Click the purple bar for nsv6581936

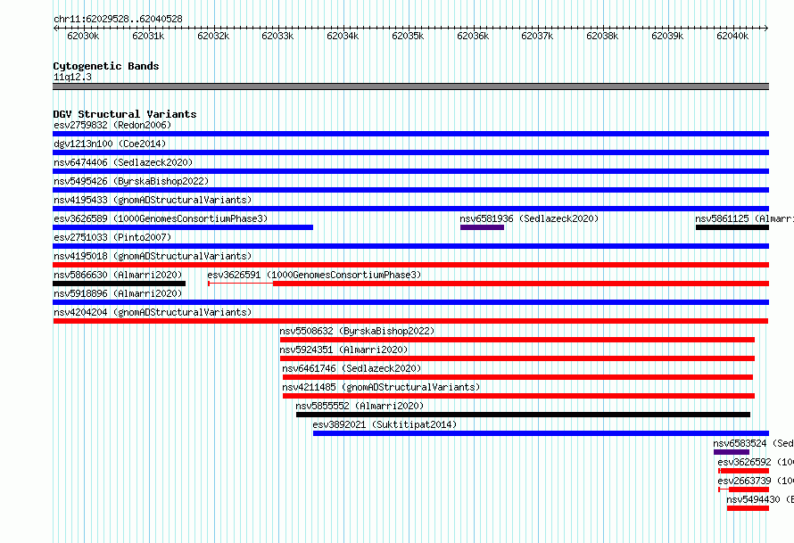pyautogui.click(x=482, y=227)
